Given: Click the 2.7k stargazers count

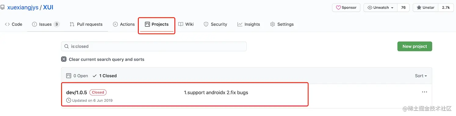Looking at the screenshot, I should coord(446,8).
